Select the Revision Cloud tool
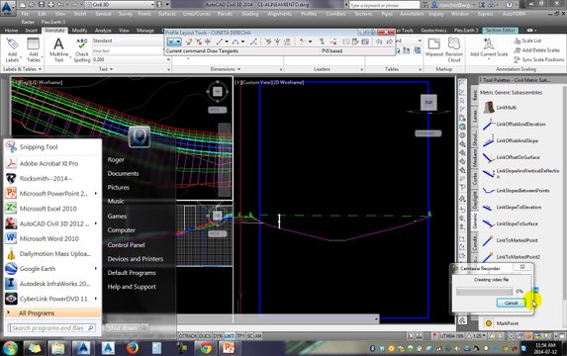Viewport: 567px width, 356px height. pyautogui.click(x=454, y=49)
